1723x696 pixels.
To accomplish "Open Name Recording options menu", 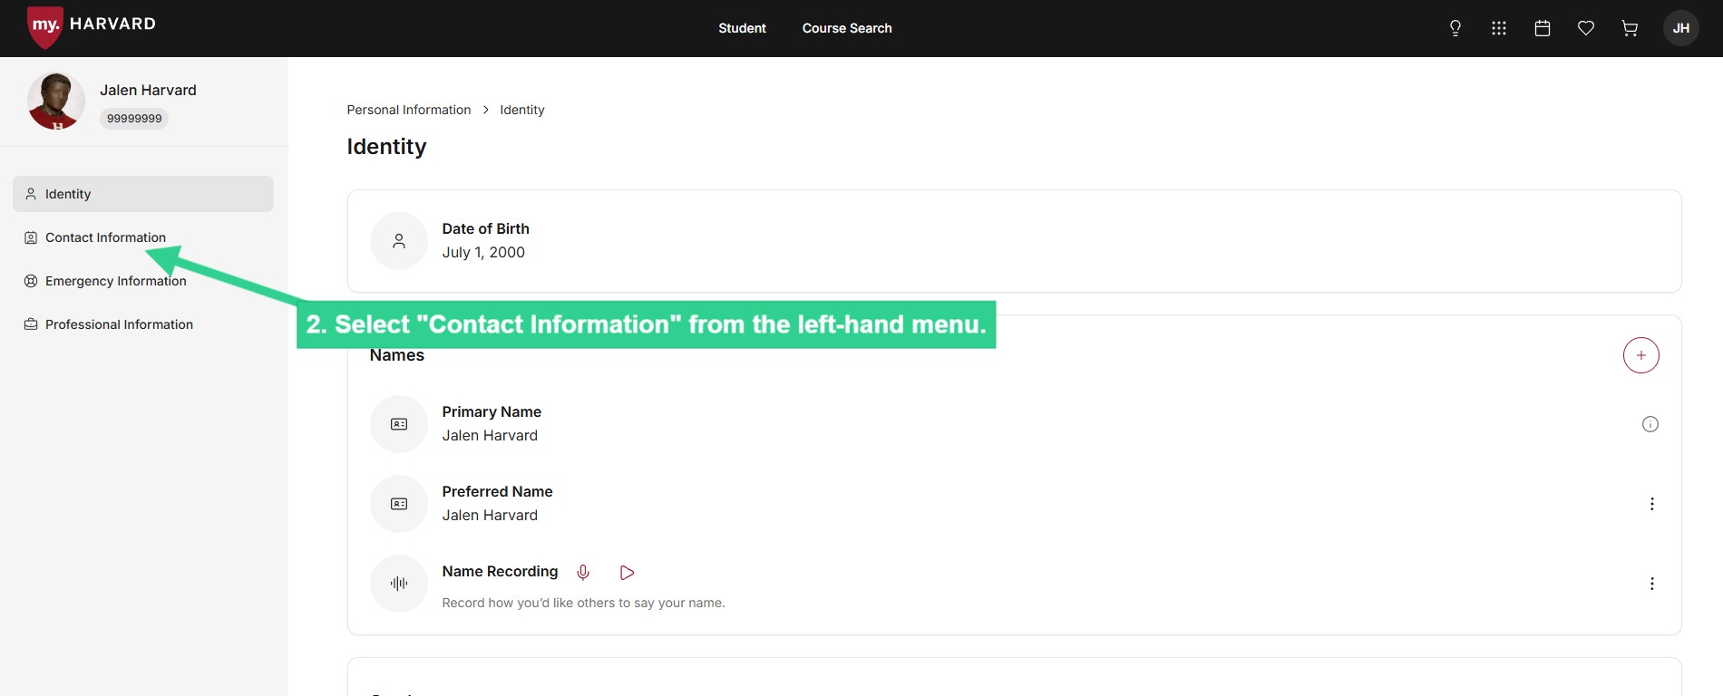I will click(x=1652, y=584).
